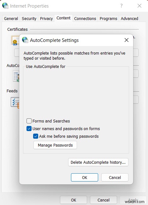Click the Certificates ribbon icon
The height and width of the screenshot is (205, 148).
tap(15, 41)
